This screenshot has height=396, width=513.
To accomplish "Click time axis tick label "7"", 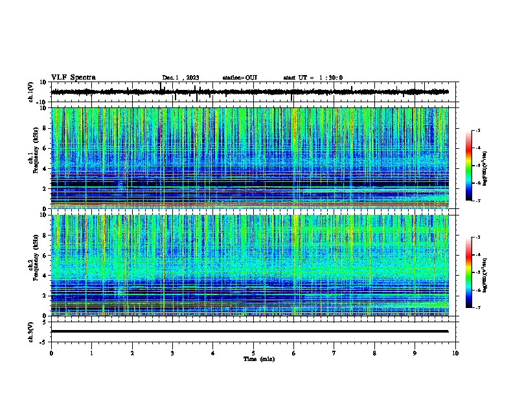I will tap(334, 353).
